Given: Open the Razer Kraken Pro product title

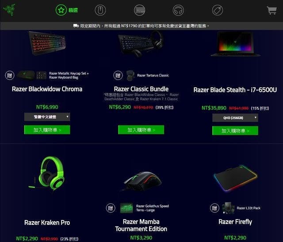Looking at the screenshot, I should [47, 223].
